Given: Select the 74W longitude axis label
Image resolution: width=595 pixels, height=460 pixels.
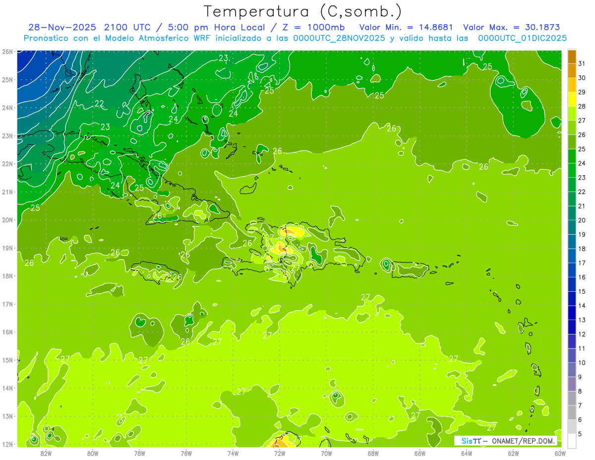Looking at the screenshot, I should 233,453.
